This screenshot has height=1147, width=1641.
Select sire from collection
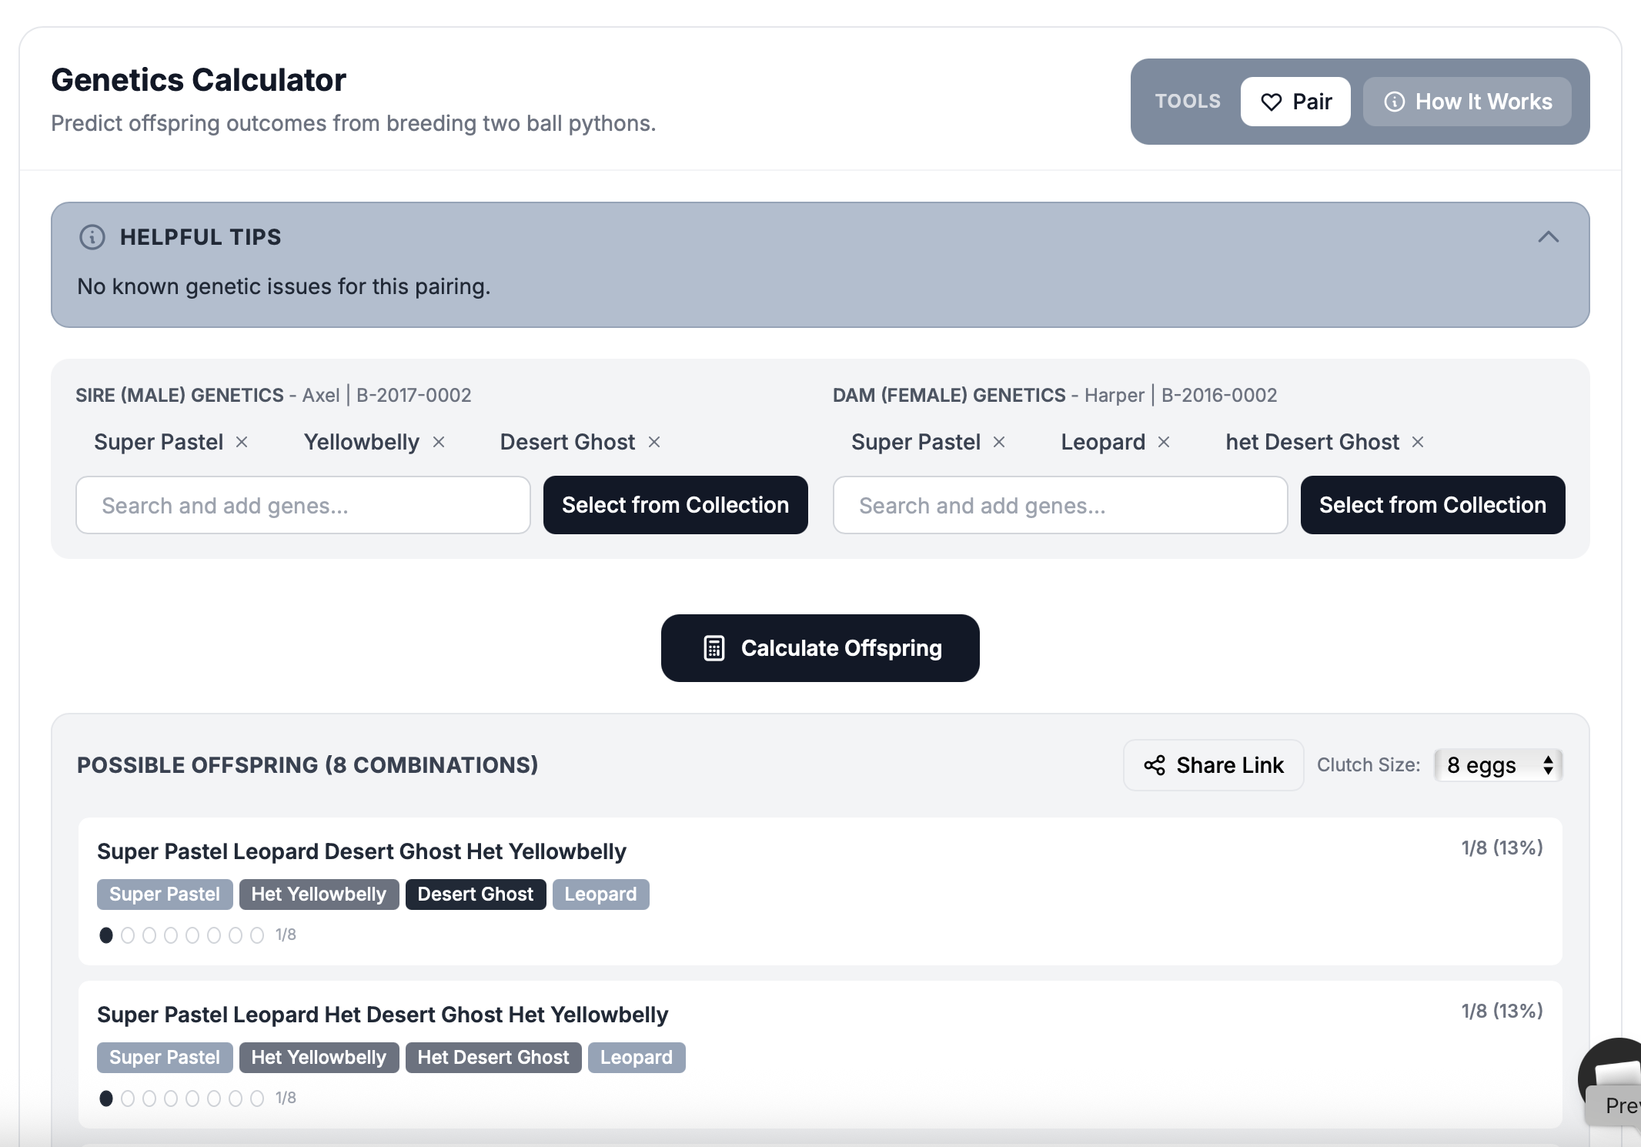pyautogui.click(x=675, y=505)
